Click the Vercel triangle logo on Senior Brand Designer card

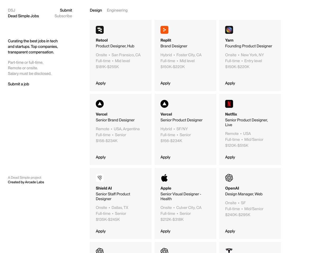(x=100, y=104)
